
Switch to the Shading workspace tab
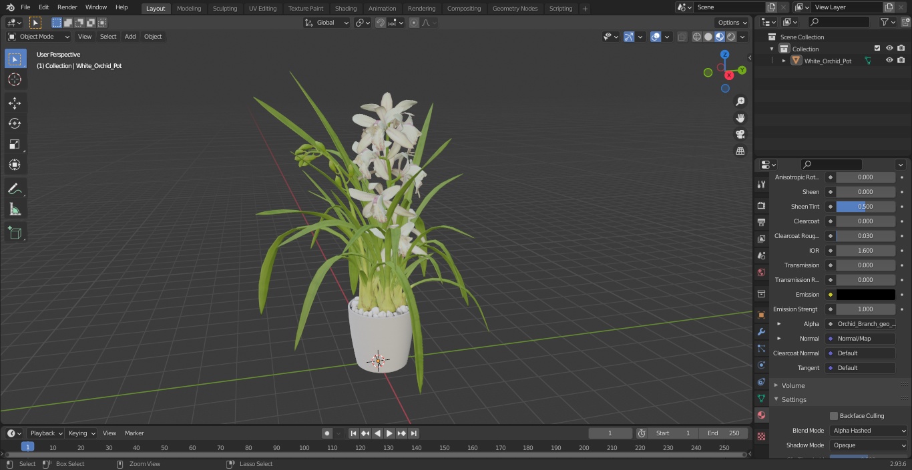coord(346,8)
